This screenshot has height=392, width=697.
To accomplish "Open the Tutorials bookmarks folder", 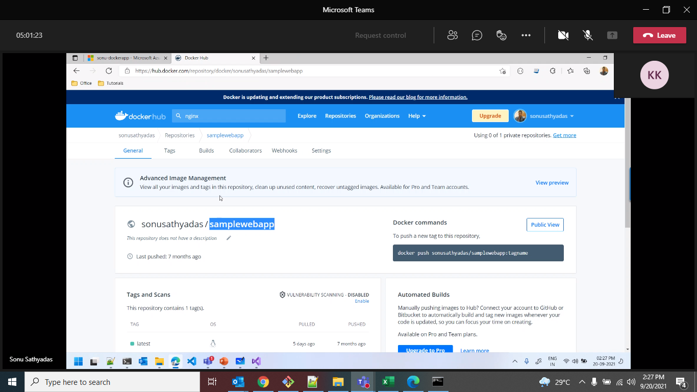I will tap(111, 83).
